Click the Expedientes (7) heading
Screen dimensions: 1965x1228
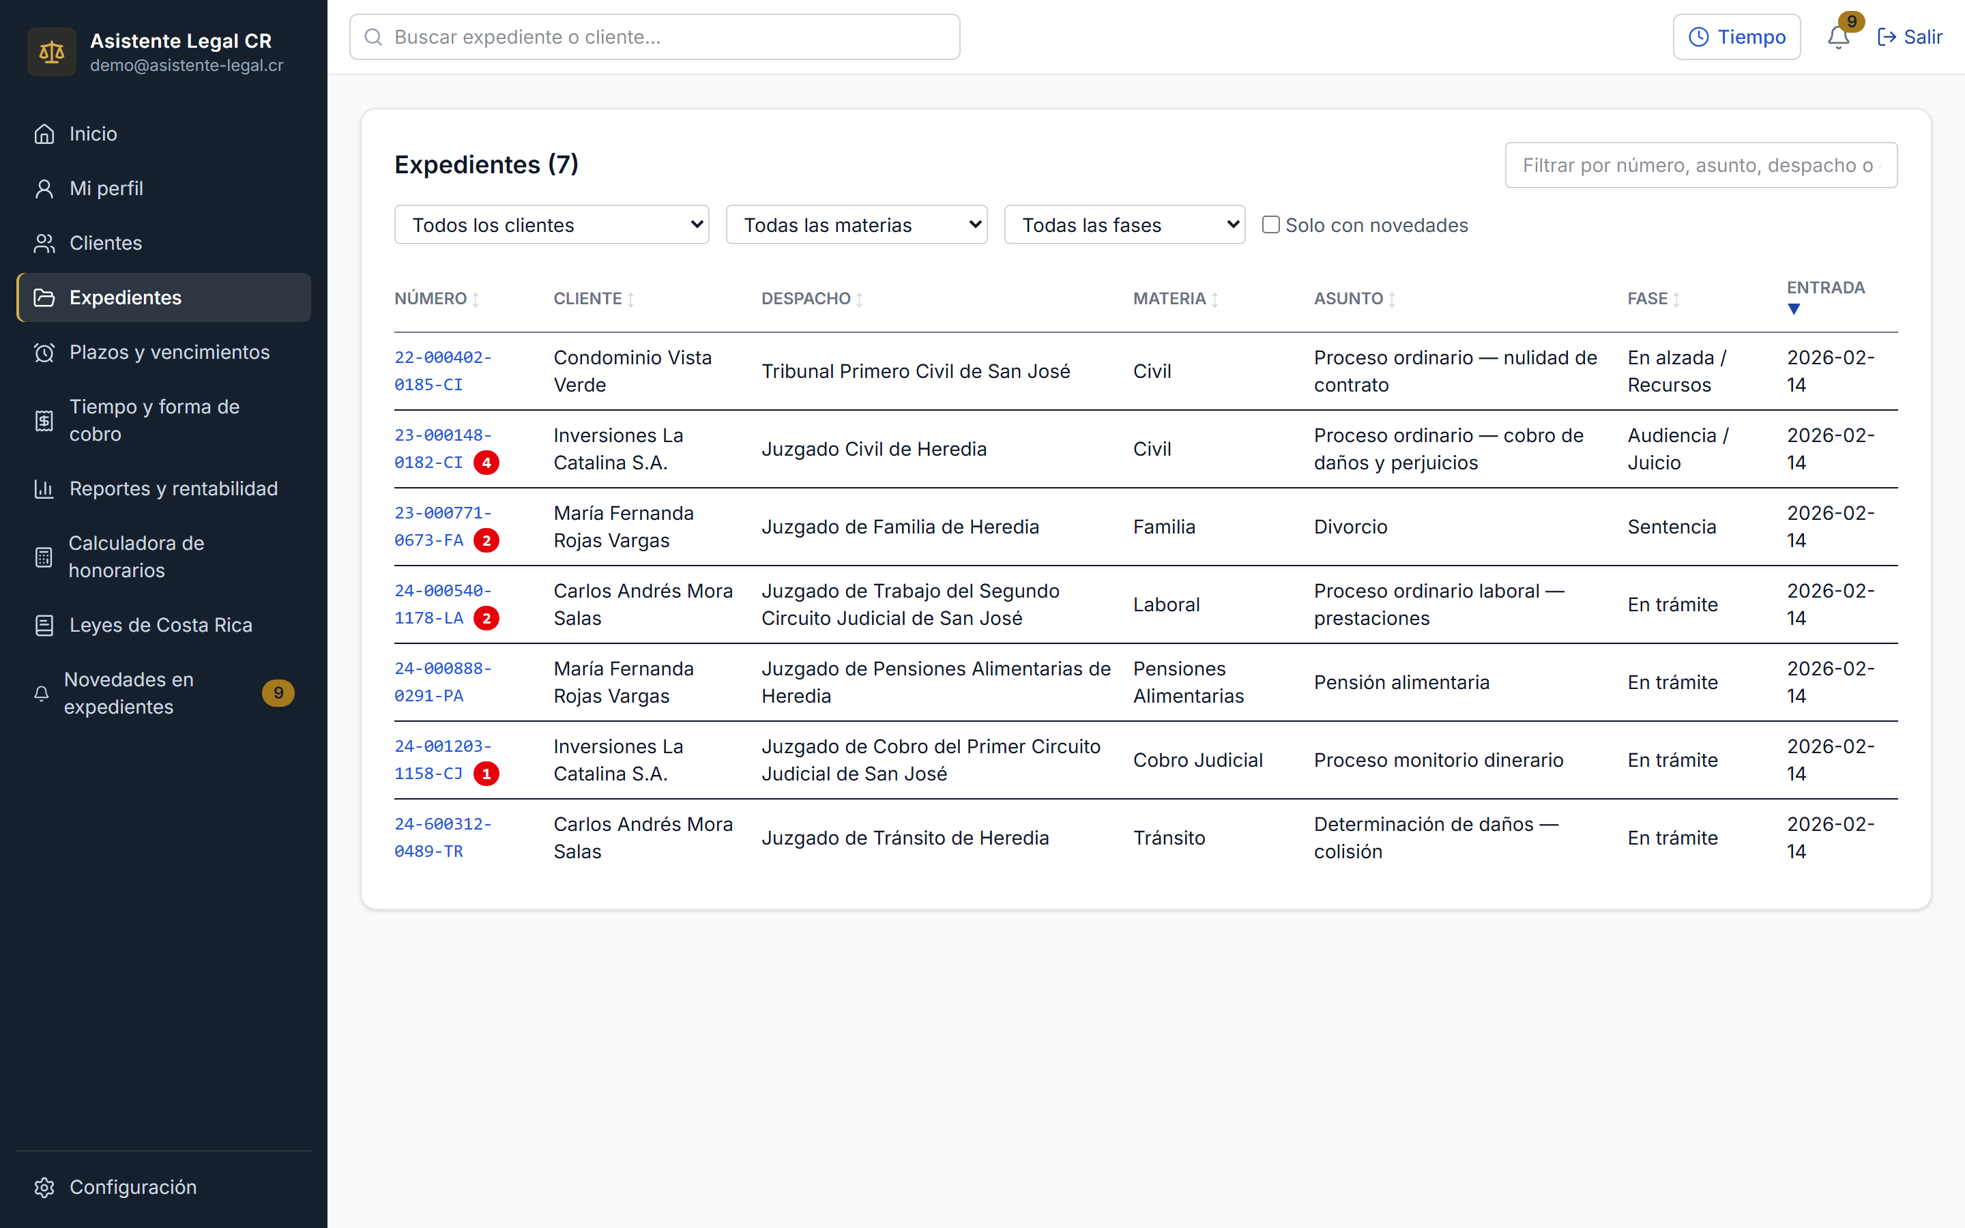(486, 165)
